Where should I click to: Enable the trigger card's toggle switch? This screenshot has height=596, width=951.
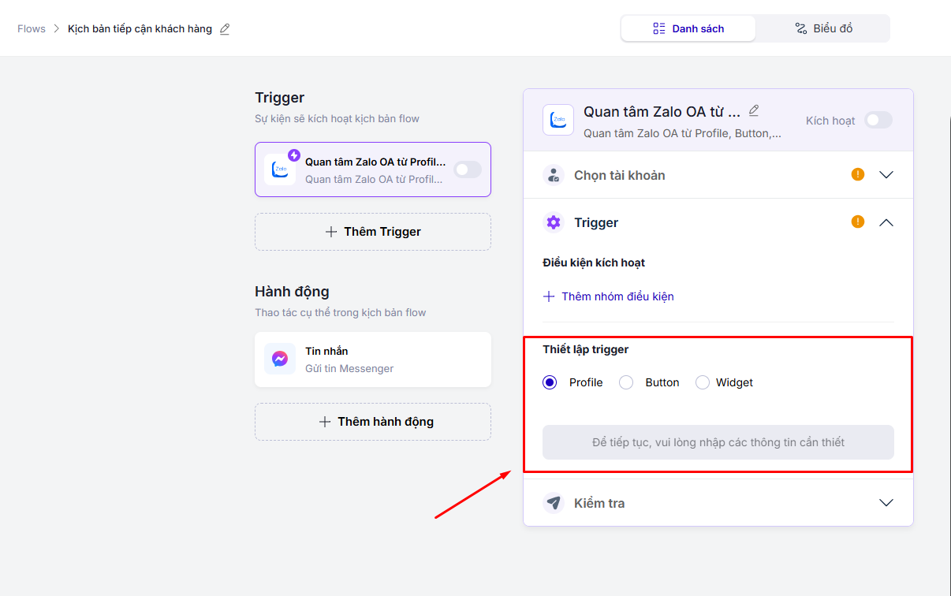467,169
